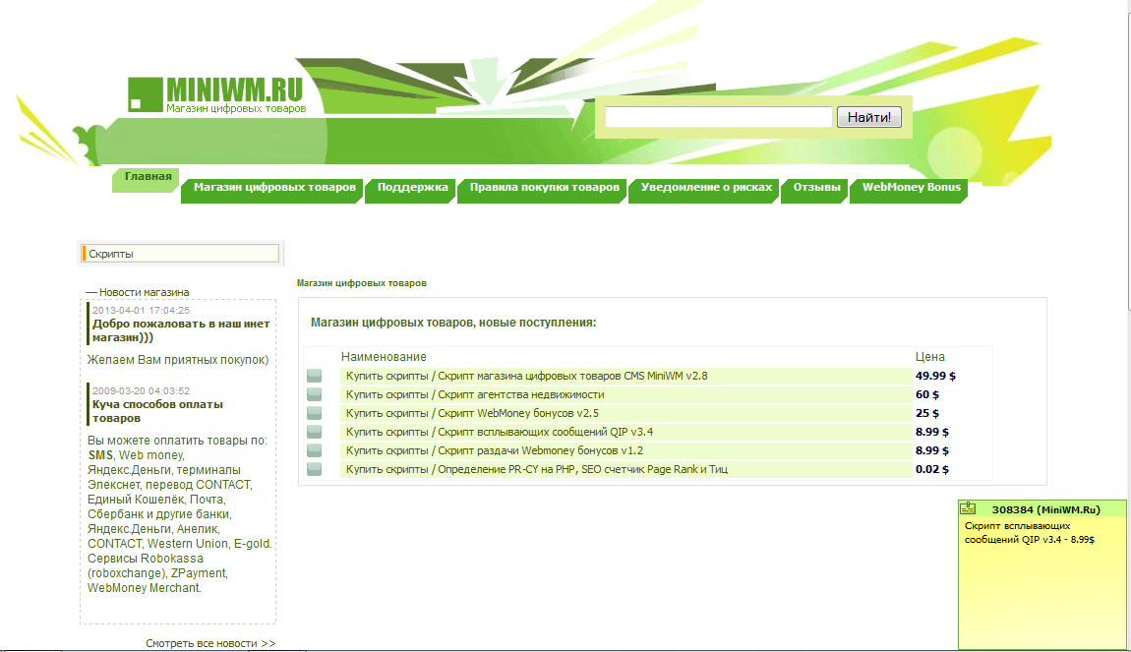The width and height of the screenshot is (1131, 652).
Task: Click icon beside Определение PR-CY row
Action: coord(315,469)
